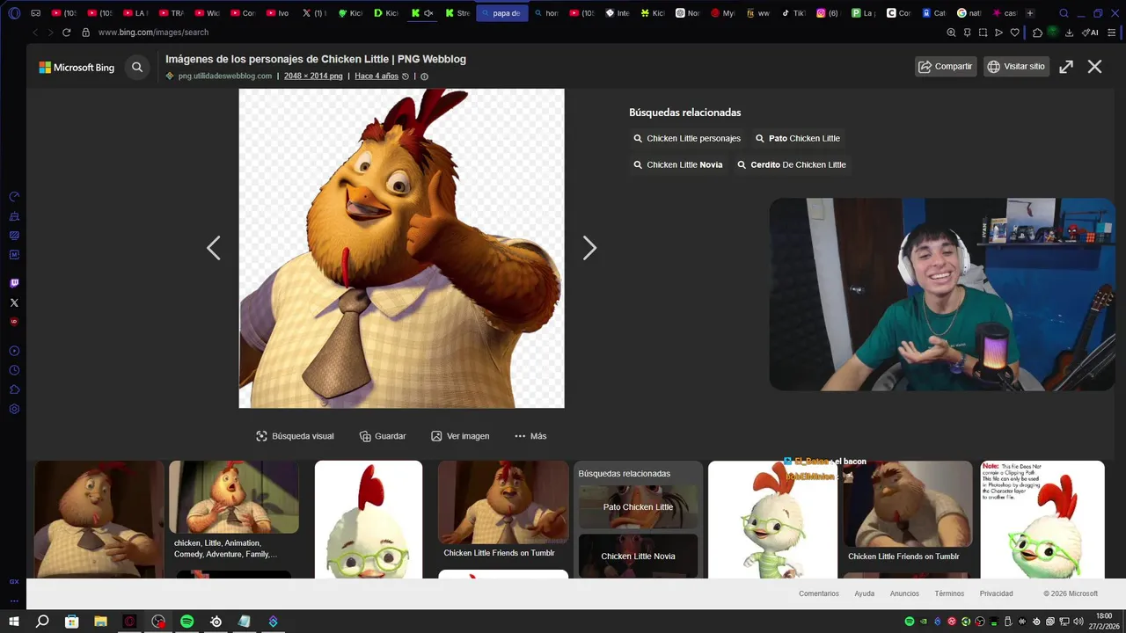Open the Comentarios footer link
Image resolution: width=1126 pixels, height=633 pixels.
819,593
